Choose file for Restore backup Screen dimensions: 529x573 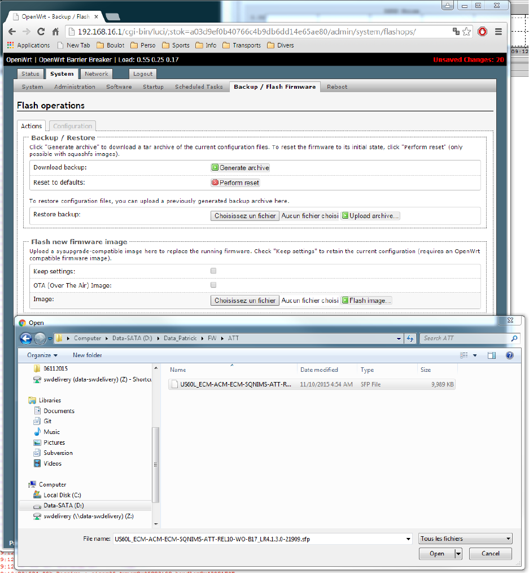[x=245, y=216]
